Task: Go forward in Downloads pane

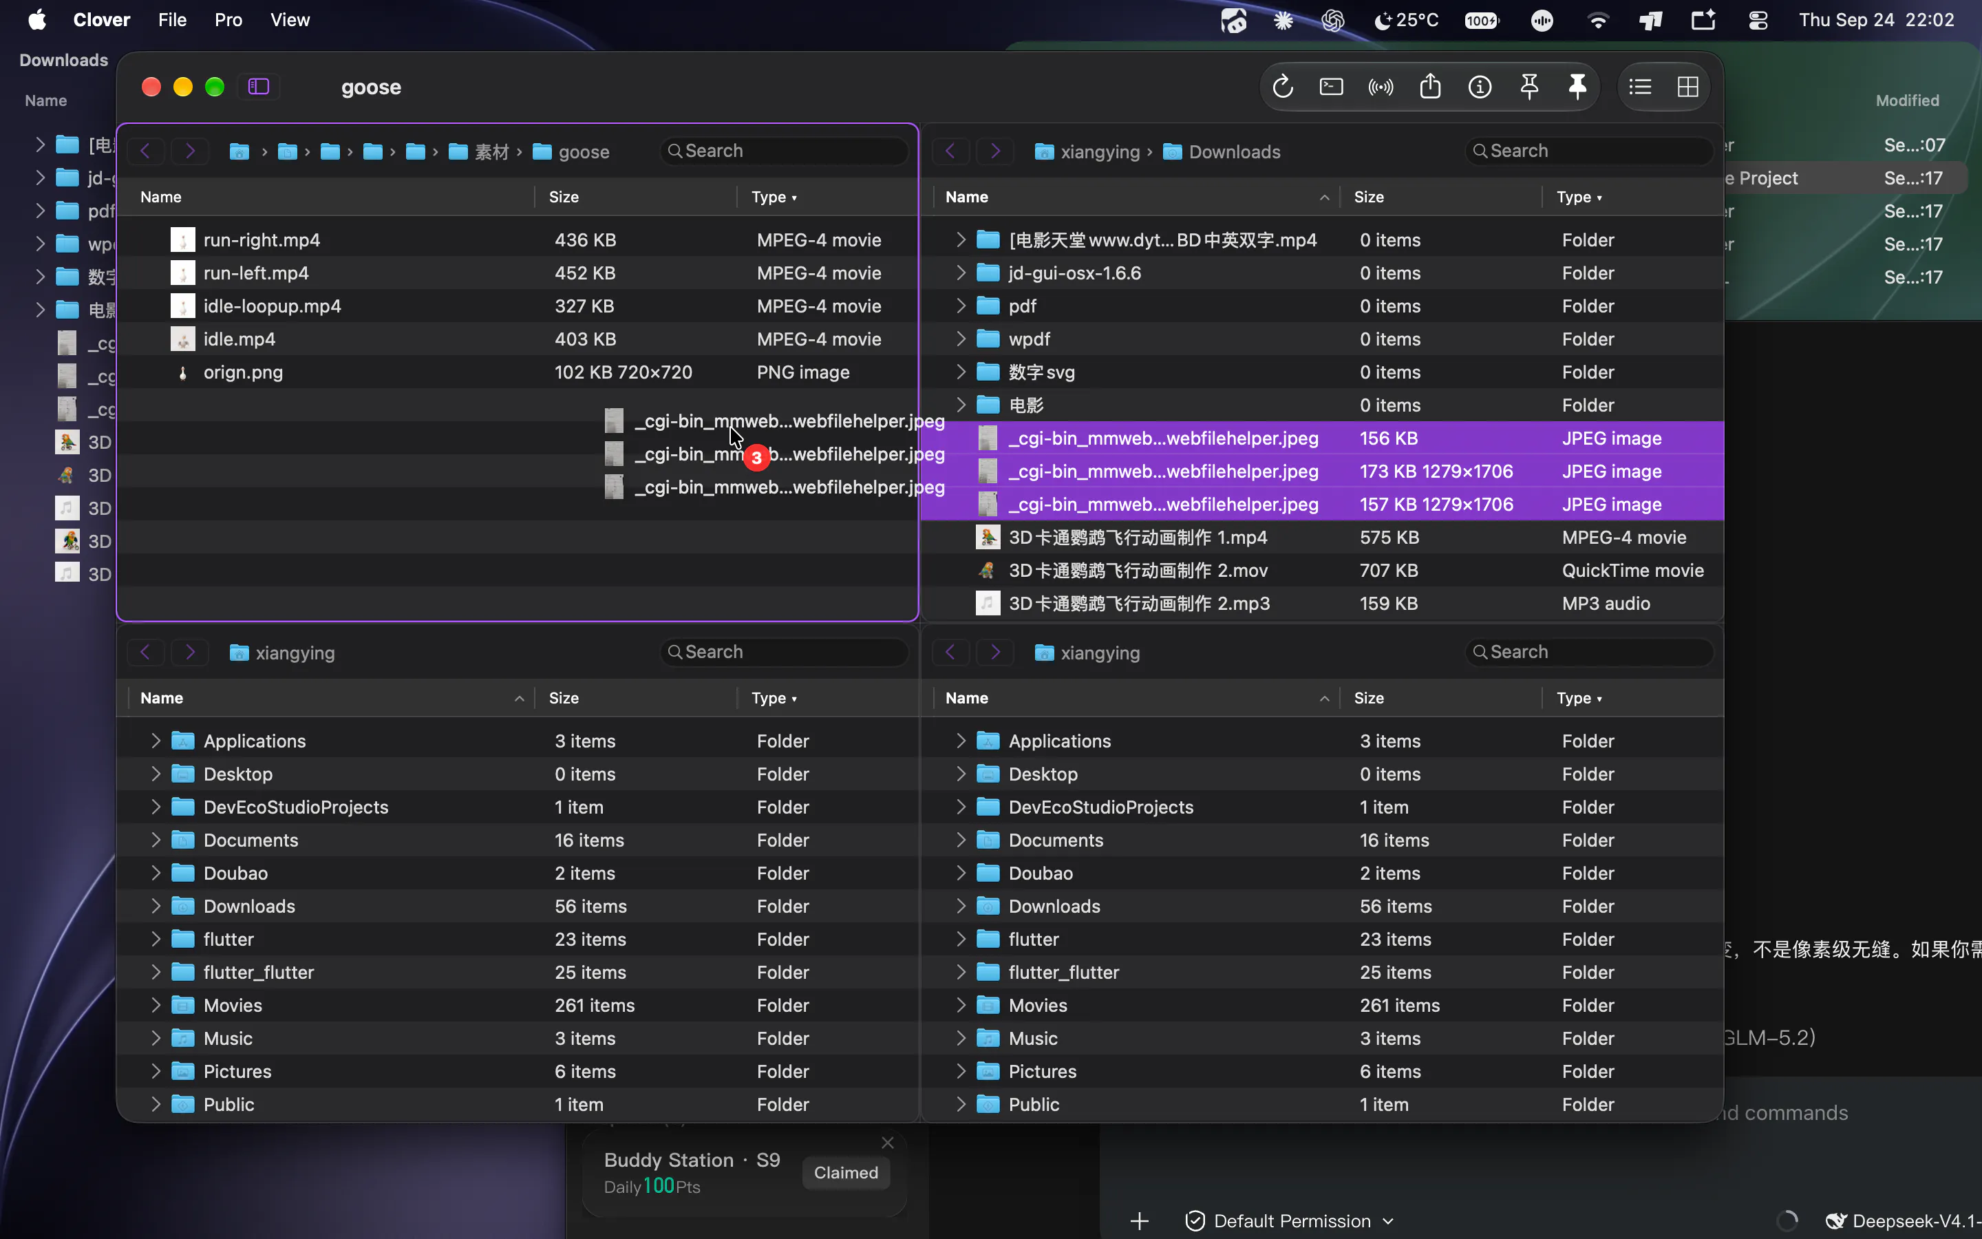Action: 996,151
